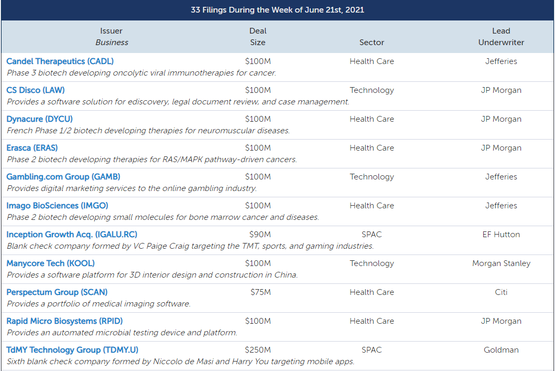Select the Perspectum Group (SCAN) link
This screenshot has width=555, height=371.
[x=57, y=292]
